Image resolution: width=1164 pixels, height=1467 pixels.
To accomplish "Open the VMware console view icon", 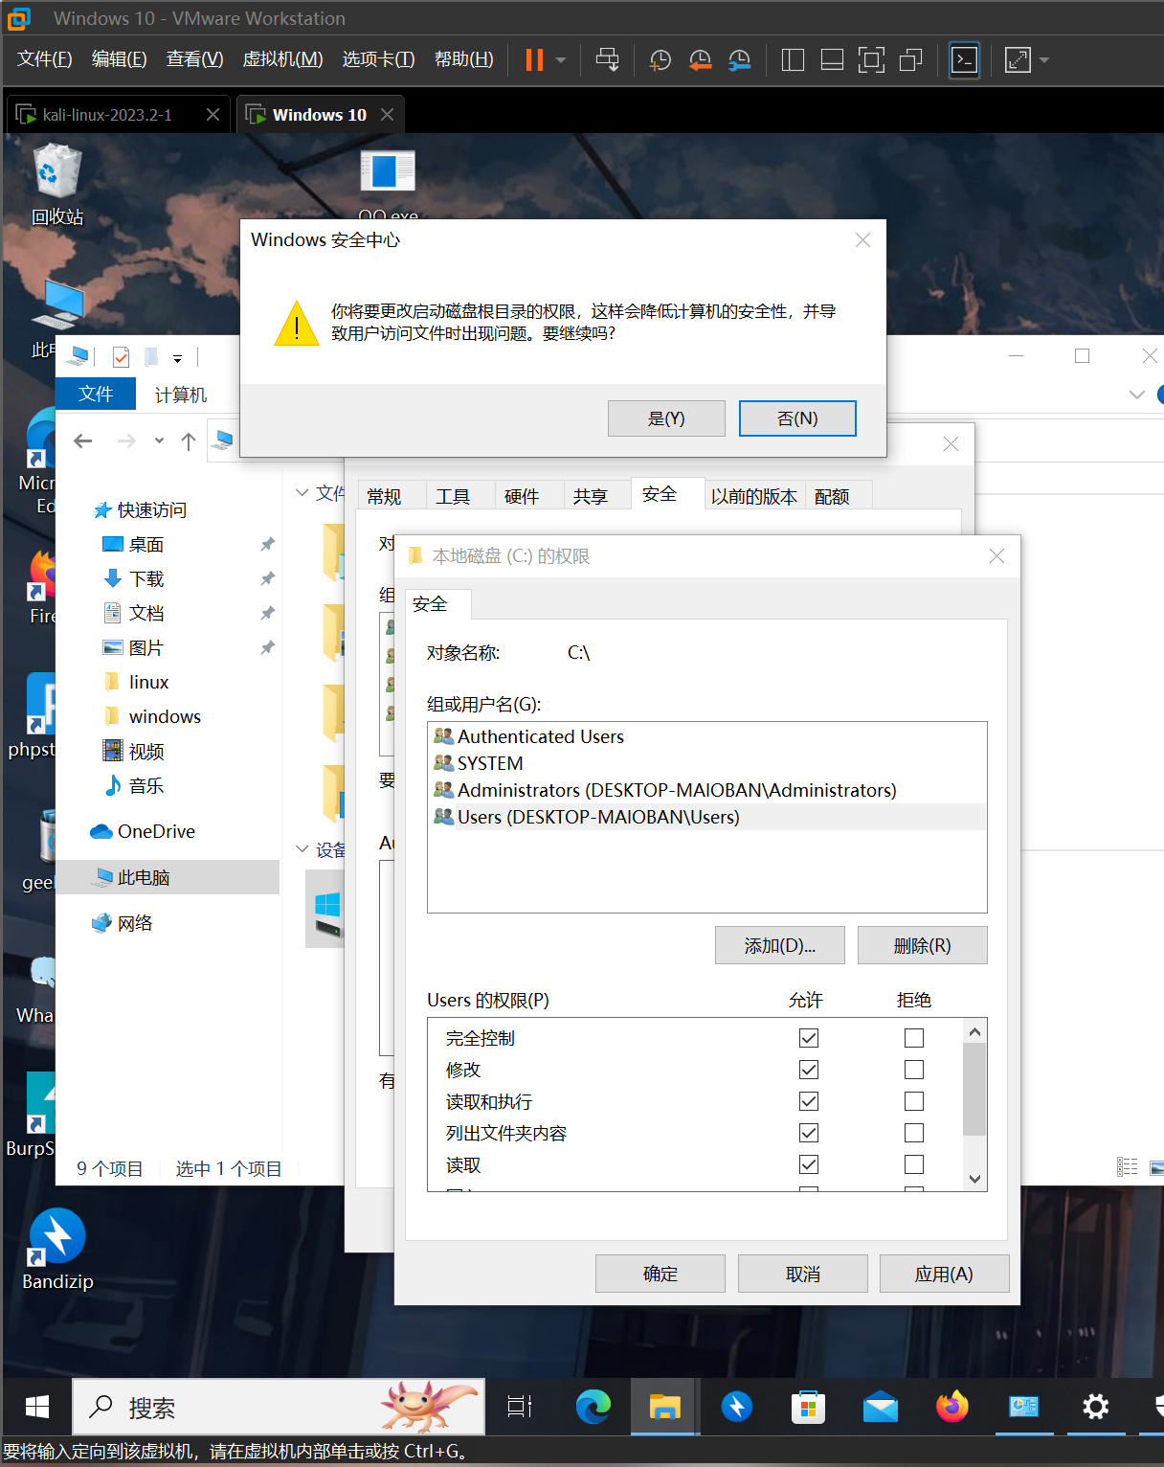I will click(964, 60).
